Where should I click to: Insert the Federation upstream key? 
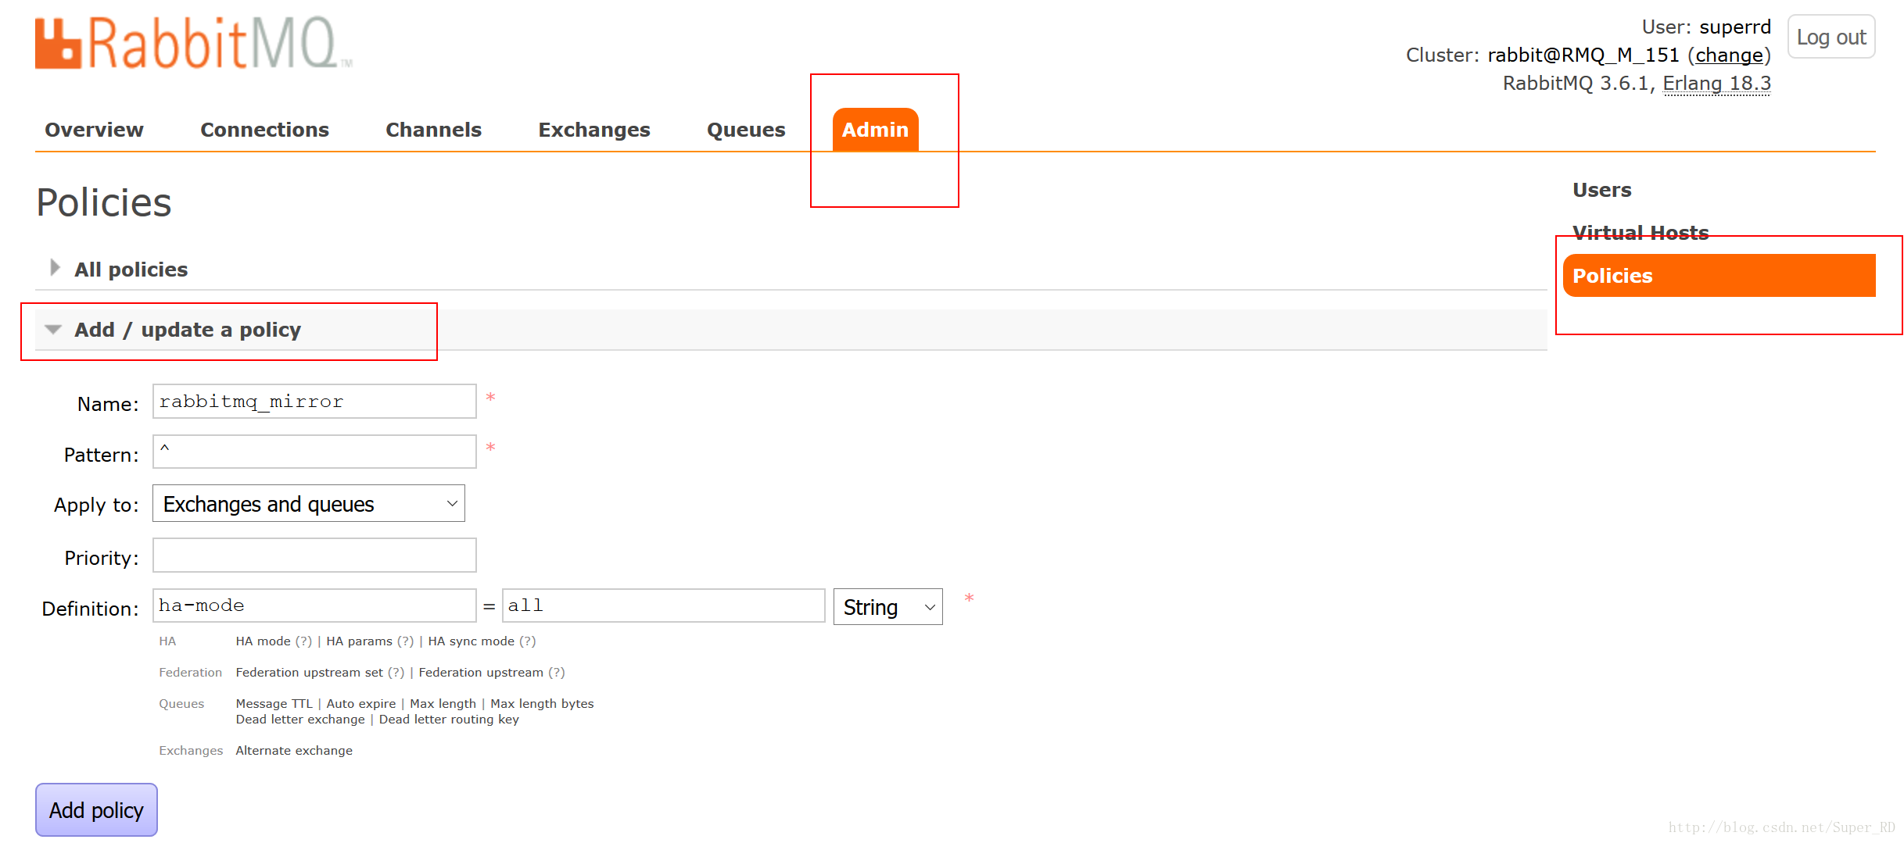481,673
